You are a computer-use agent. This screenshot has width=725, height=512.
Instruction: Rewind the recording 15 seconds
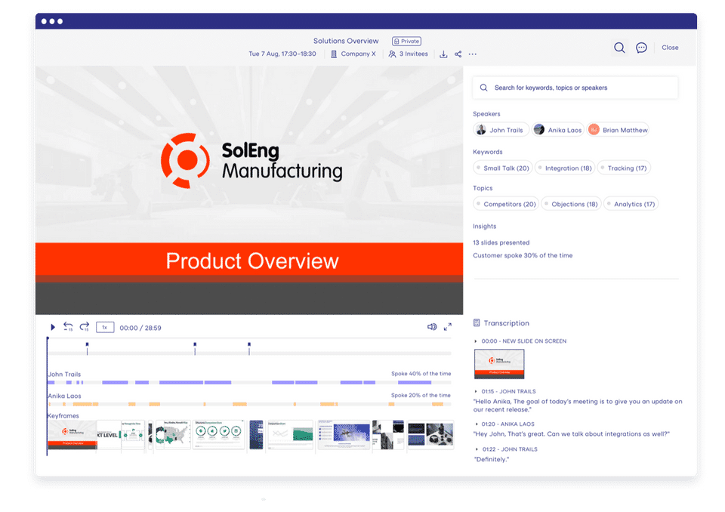(x=69, y=326)
